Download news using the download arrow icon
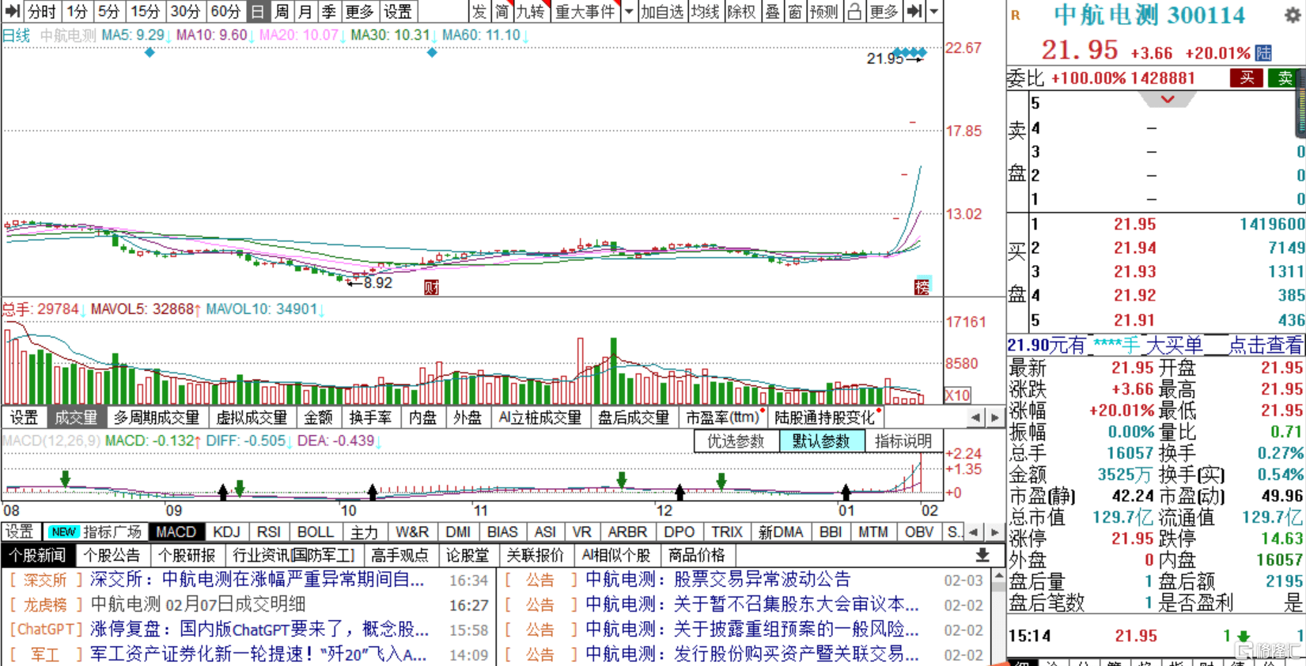This screenshot has width=1306, height=666. coord(982,555)
